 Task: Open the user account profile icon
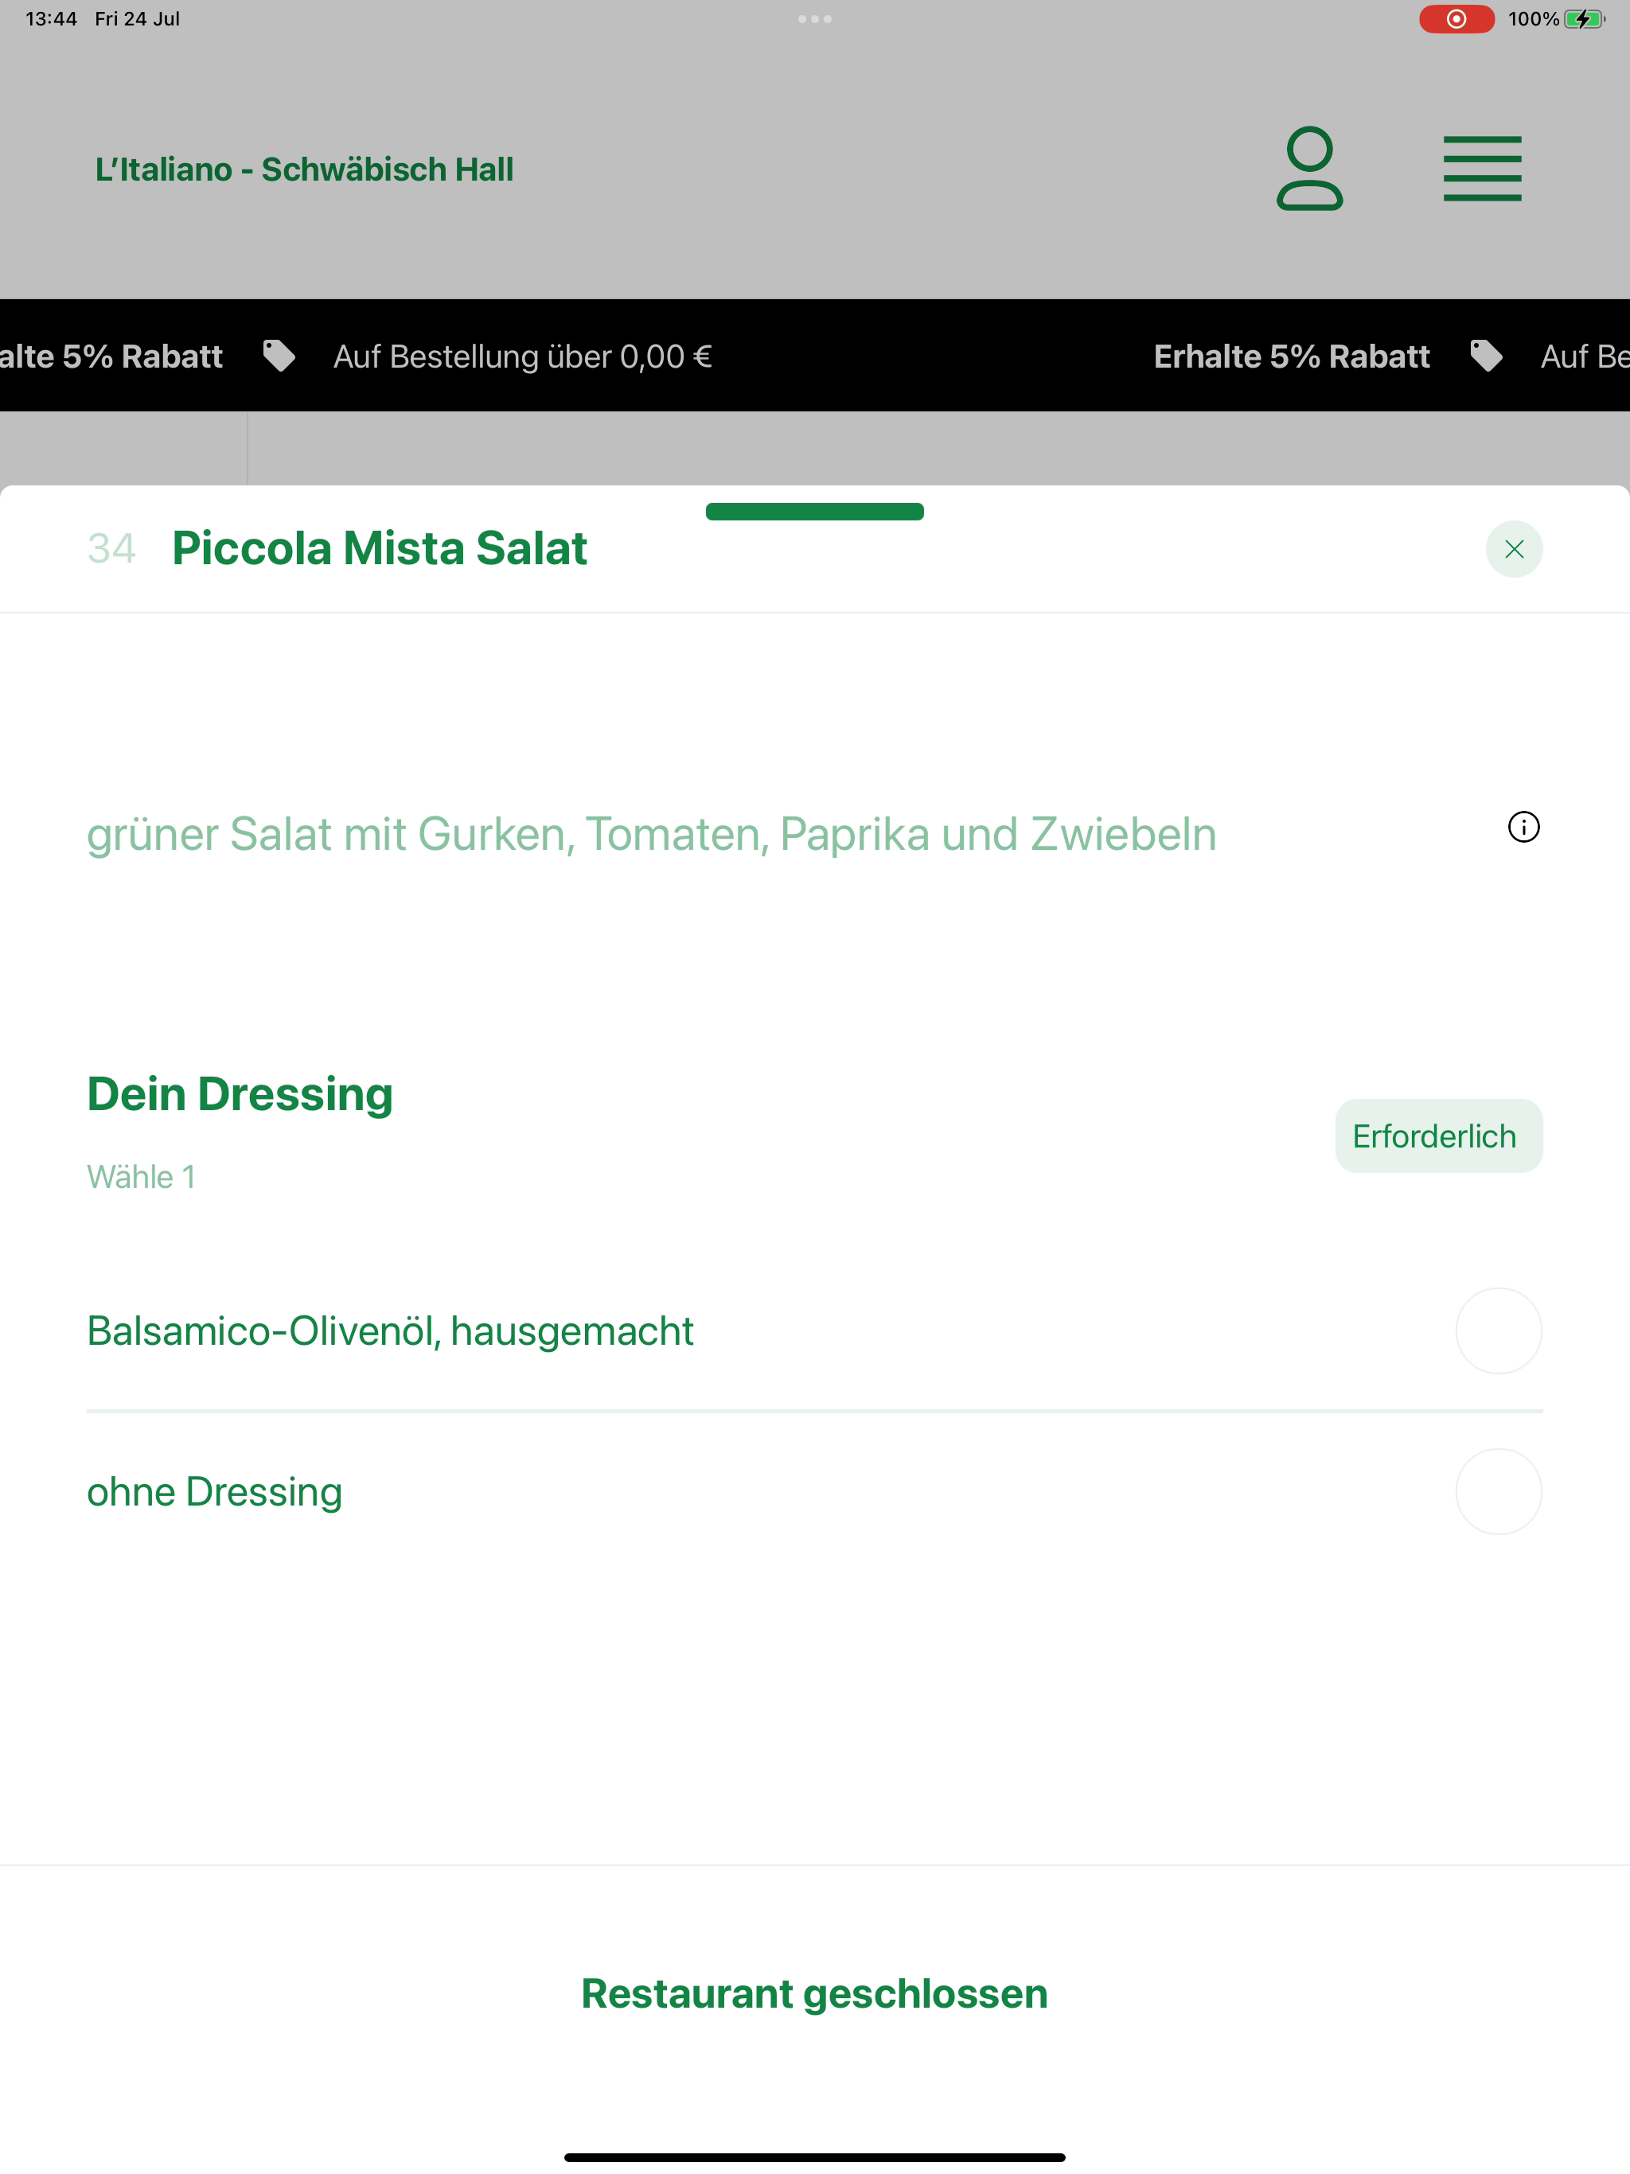(x=1309, y=168)
